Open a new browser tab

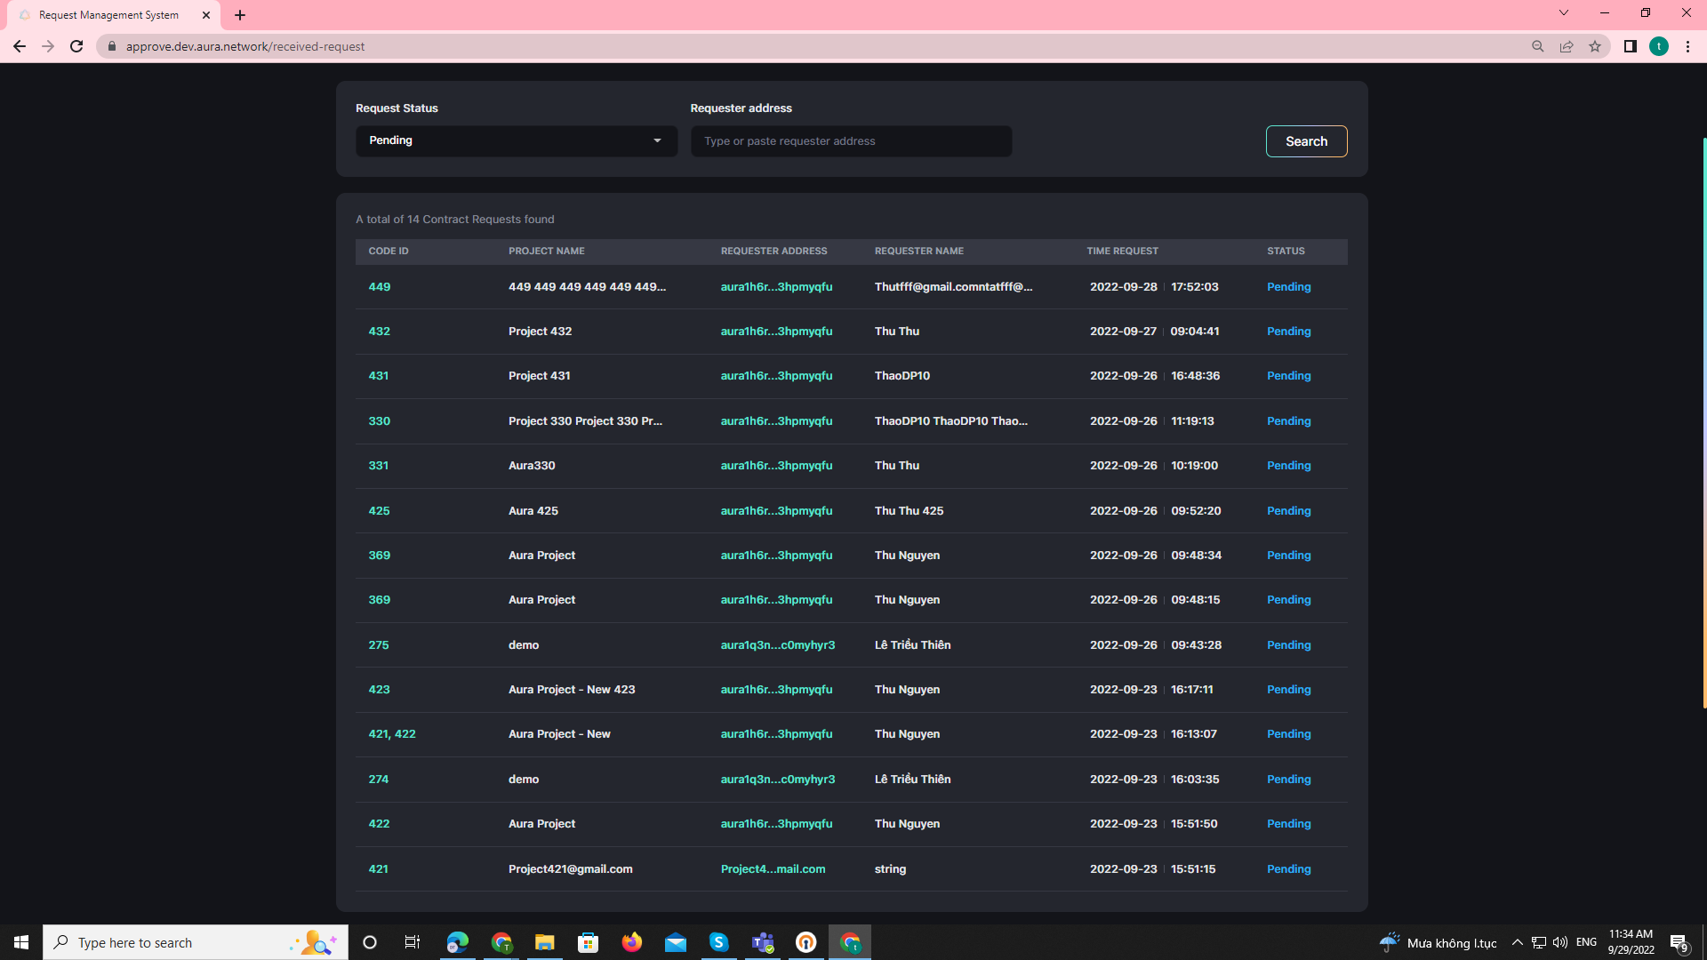click(240, 15)
